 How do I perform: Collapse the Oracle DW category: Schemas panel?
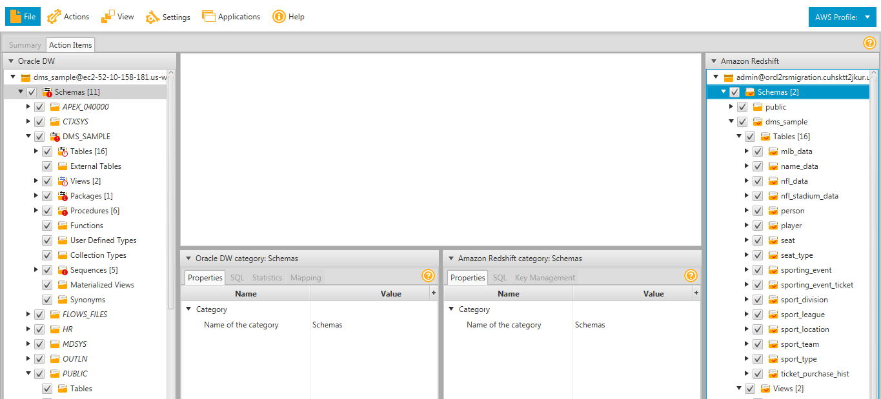tap(188, 258)
